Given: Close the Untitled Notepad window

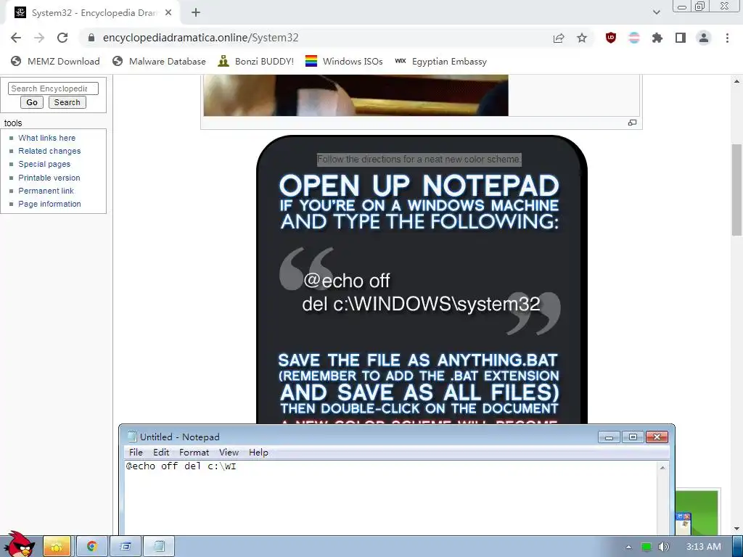Looking at the screenshot, I should point(657,437).
